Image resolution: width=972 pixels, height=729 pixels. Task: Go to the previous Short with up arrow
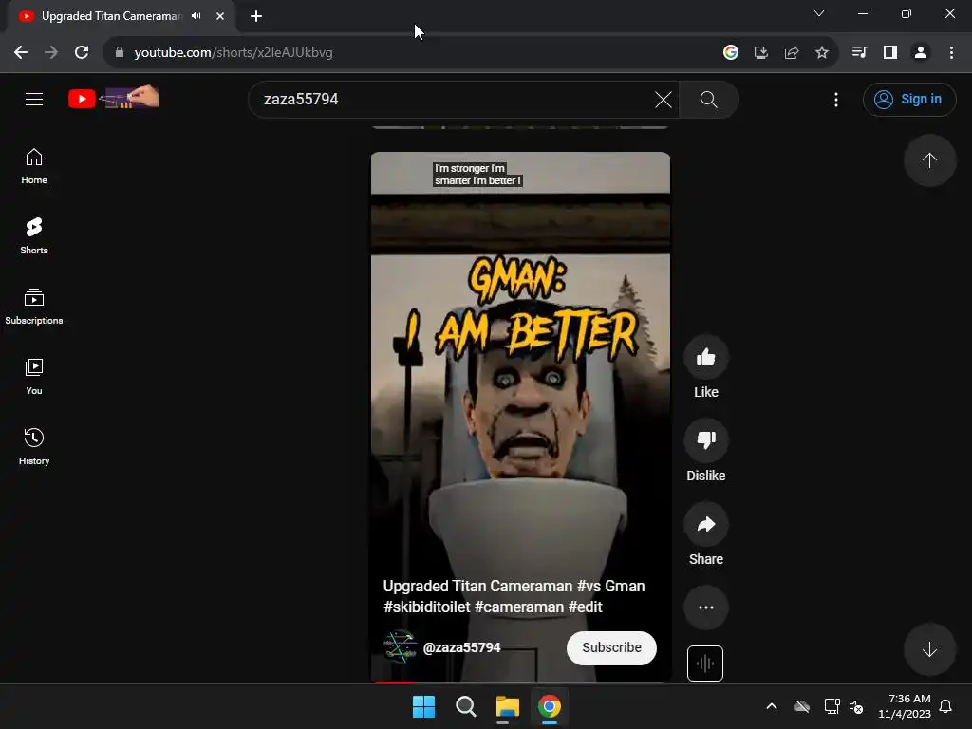click(x=929, y=160)
